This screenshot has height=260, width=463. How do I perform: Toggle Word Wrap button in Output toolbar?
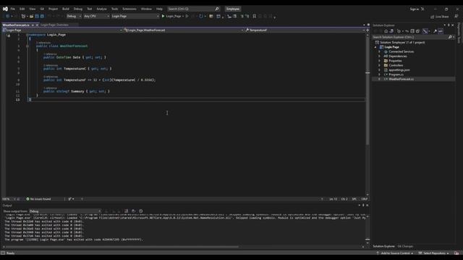point(133,211)
